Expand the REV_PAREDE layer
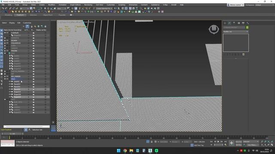This screenshot has width=275, height=154. (x=5, y=77)
